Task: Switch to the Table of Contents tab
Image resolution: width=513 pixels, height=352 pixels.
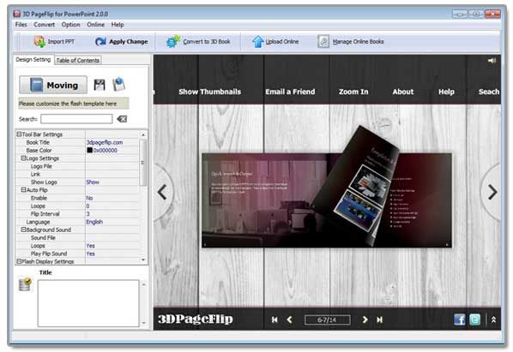Action: [78, 60]
